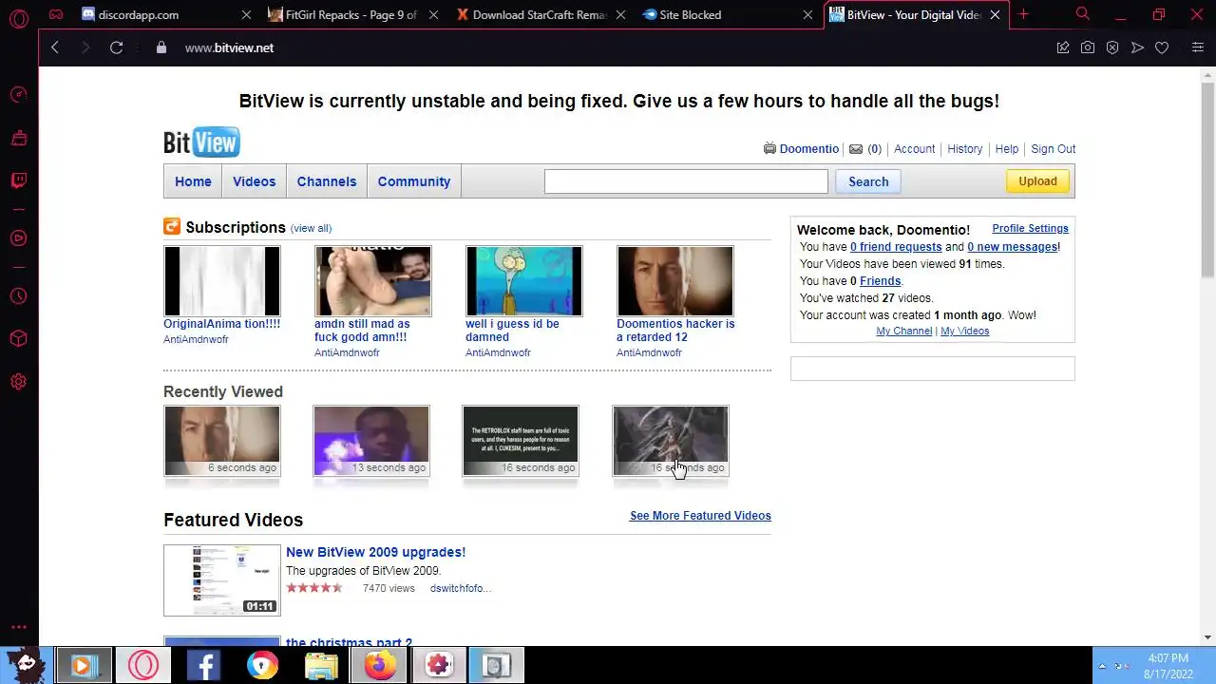Open well i guess id be damned thumbnail
The height and width of the screenshot is (684, 1216).
coord(523,281)
